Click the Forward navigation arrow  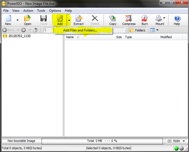click(24, 30)
